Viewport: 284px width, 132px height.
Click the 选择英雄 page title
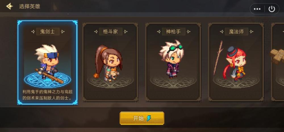tap(30, 7)
